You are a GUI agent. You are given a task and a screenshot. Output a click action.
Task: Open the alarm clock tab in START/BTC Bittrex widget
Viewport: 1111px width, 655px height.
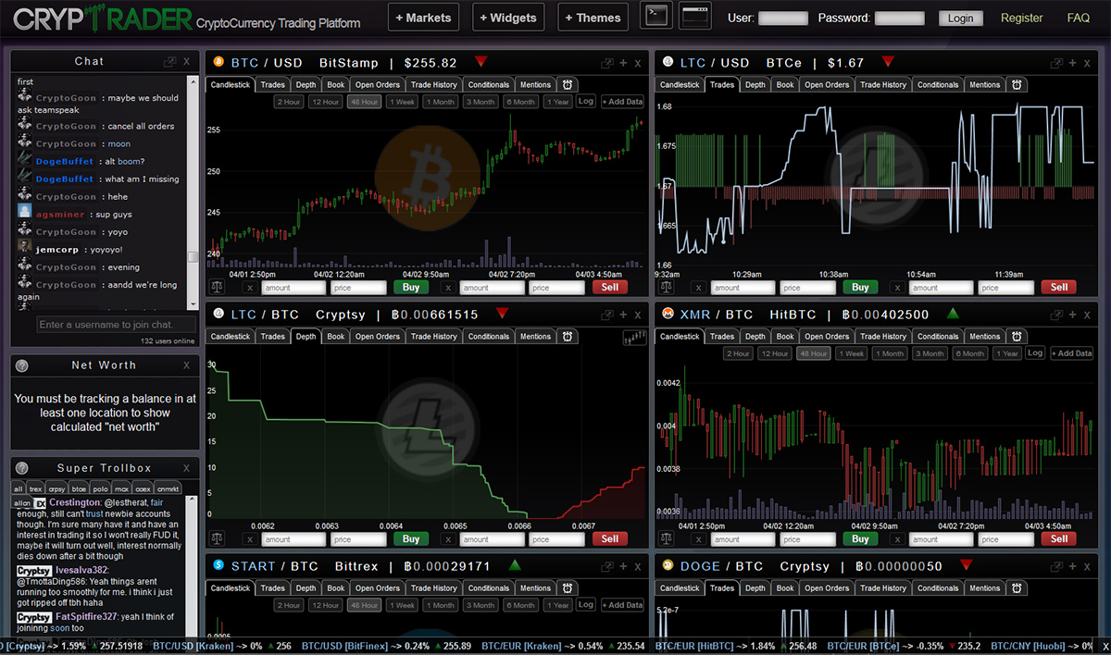568,588
